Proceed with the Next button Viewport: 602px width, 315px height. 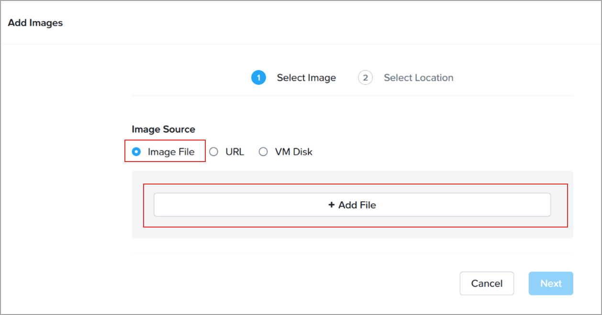pos(551,283)
